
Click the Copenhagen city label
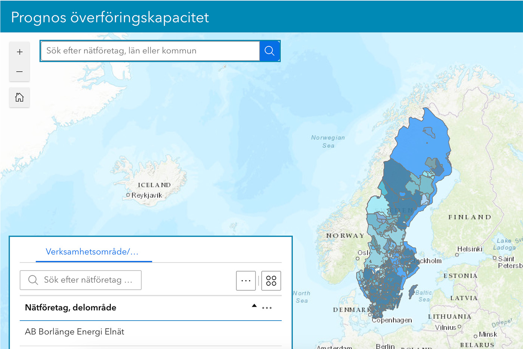click(392, 320)
